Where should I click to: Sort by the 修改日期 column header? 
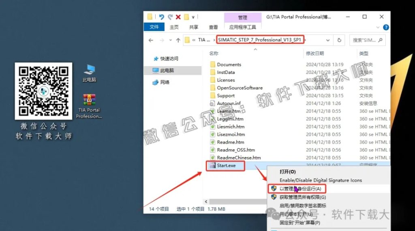[314, 53]
